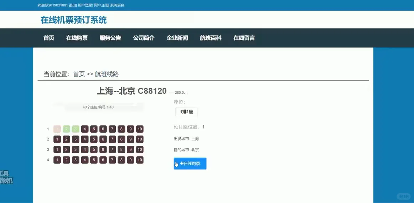Select green seat 2 in row 1
Screen dimensions: 414x203
66,129
